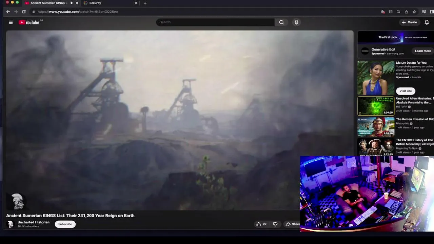Dislike the video
Screen dimensions: 434x244
pyautogui.click(x=275, y=224)
